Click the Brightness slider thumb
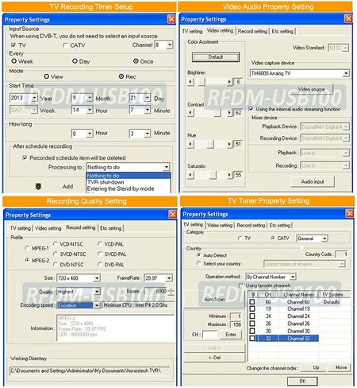 (x=202, y=82)
